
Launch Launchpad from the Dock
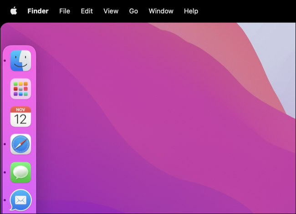pyautogui.click(x=20, y=89)
